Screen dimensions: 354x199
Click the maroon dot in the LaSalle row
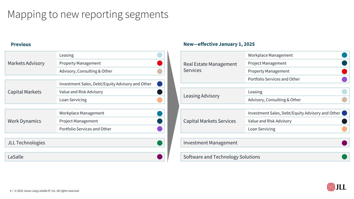pyautogui.click(x=160, y=157)
